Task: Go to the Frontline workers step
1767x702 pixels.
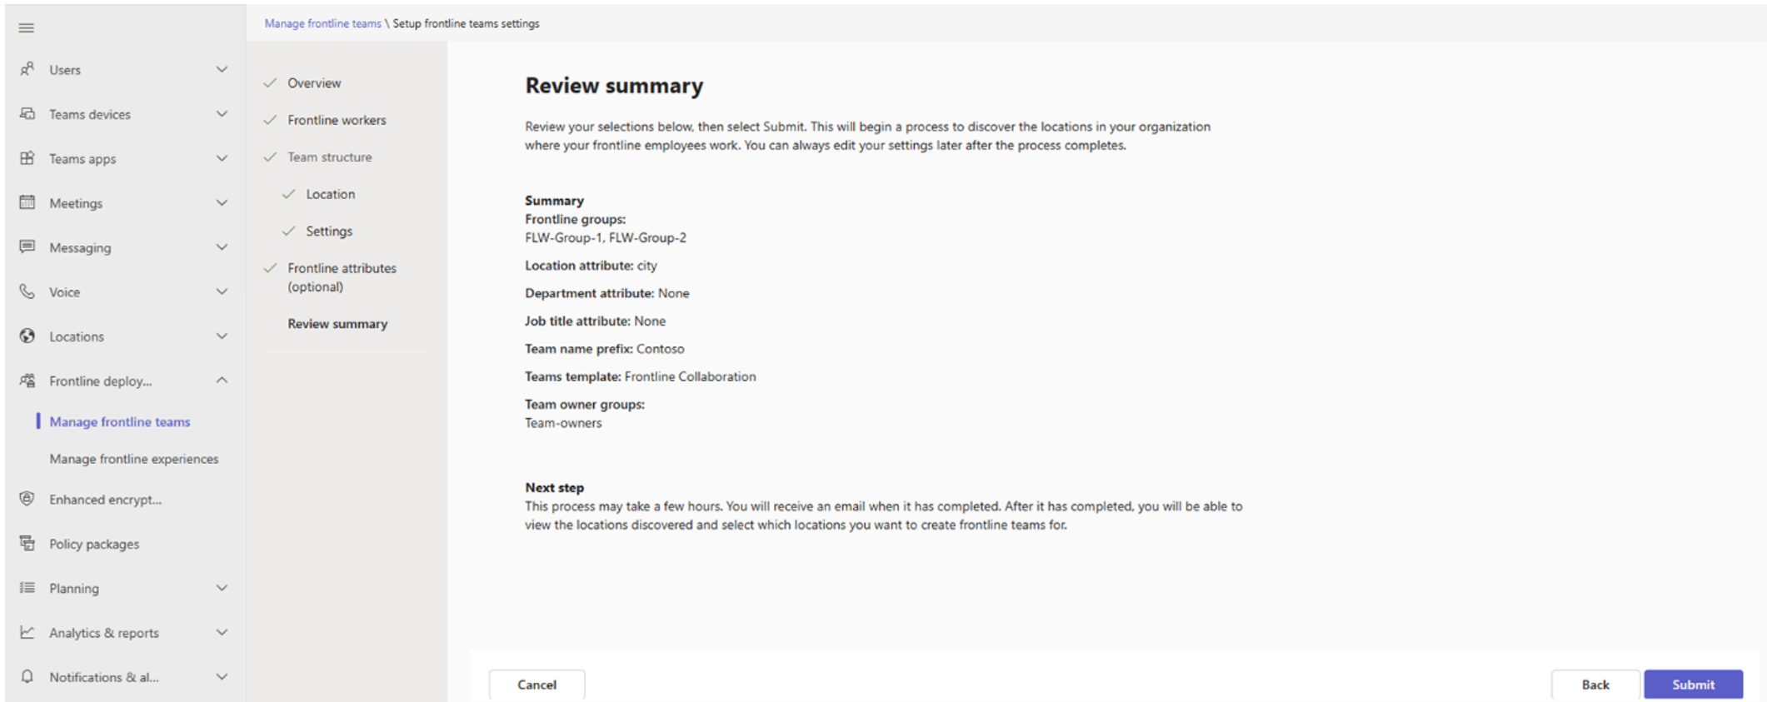Action: click(x=337, y=120)
